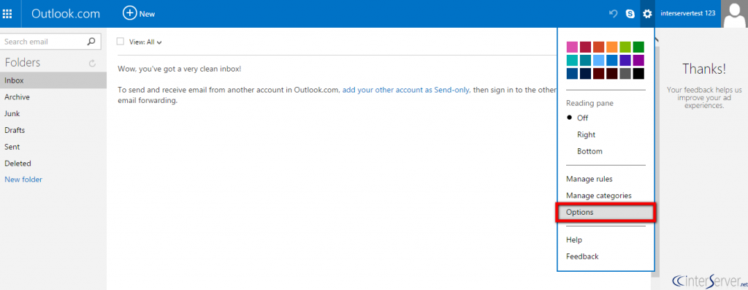
Task: Open the app launcher grid icon
Action: 7,14
